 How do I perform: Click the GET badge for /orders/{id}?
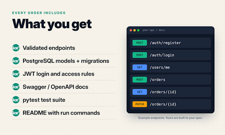[140, 92]
